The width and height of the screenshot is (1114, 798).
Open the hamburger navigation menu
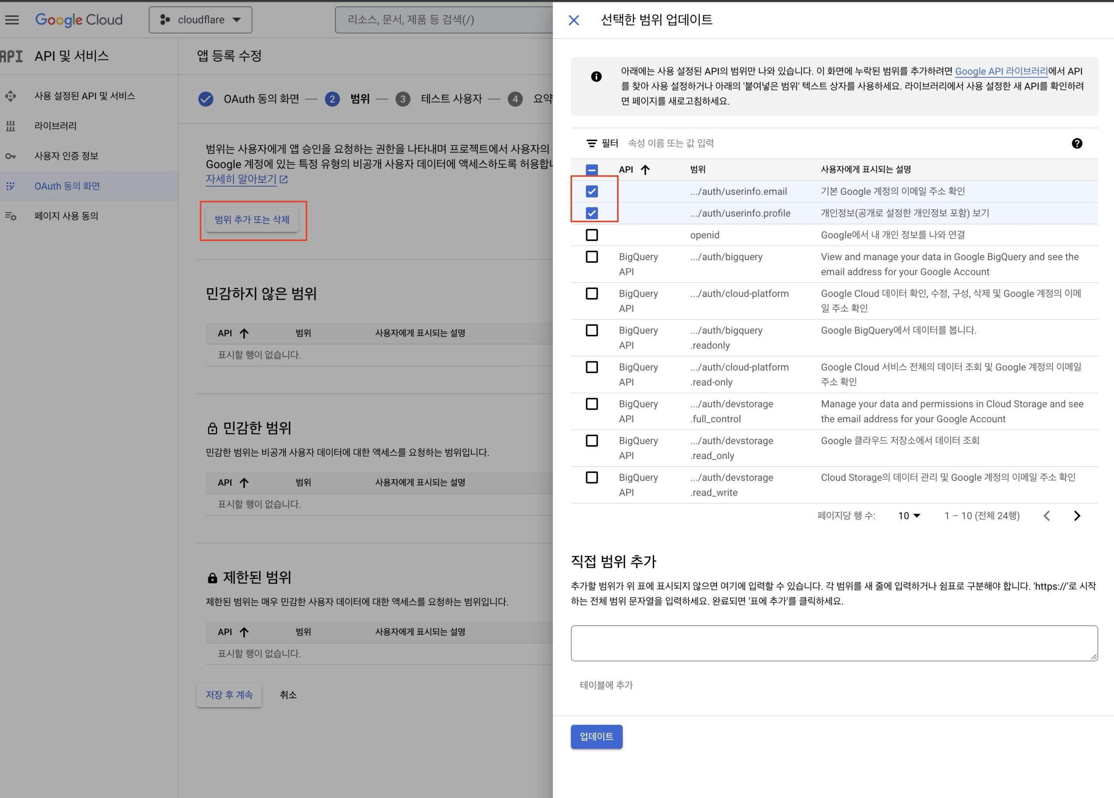click(12, 20)
